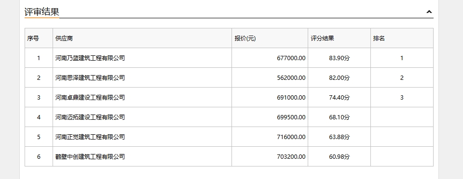Click the quoted price 716000.00

click(x=291, y=137)
